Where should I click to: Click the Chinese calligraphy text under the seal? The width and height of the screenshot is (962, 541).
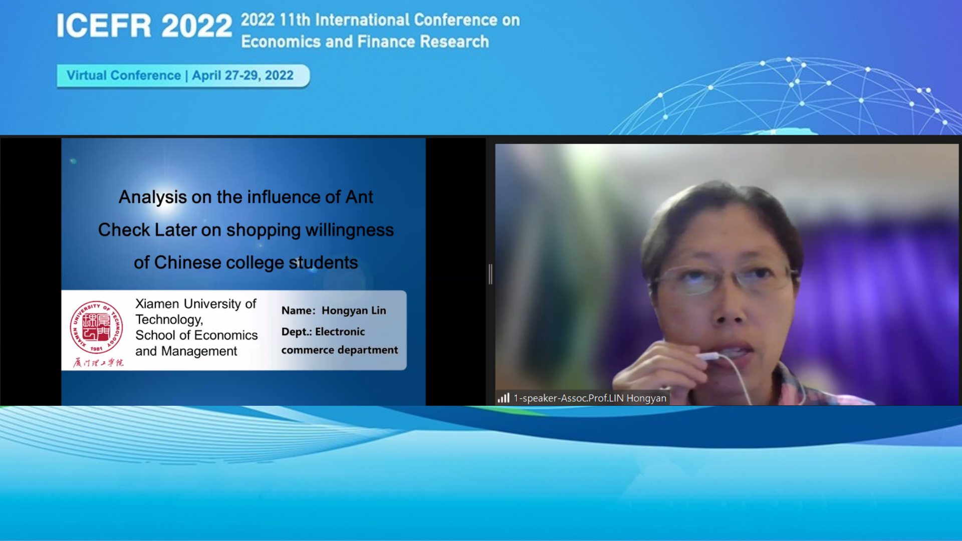[98, 362]
